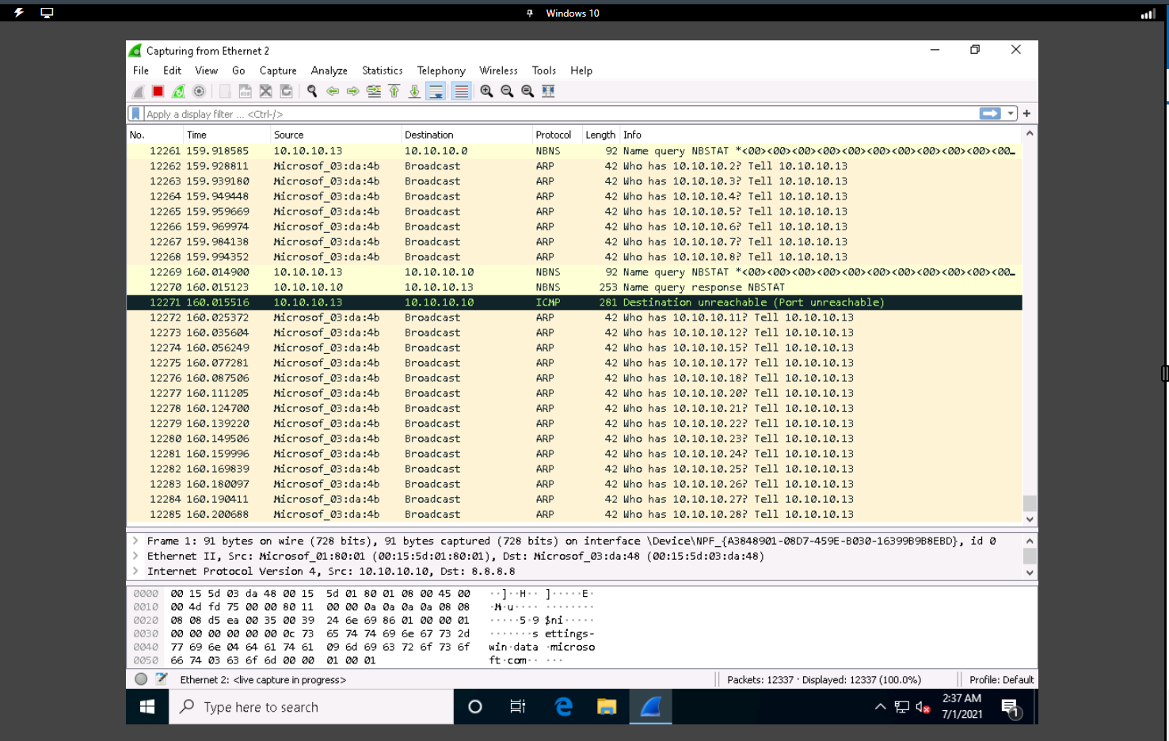Go back to previous packet arrow

[x=333, y=92]
